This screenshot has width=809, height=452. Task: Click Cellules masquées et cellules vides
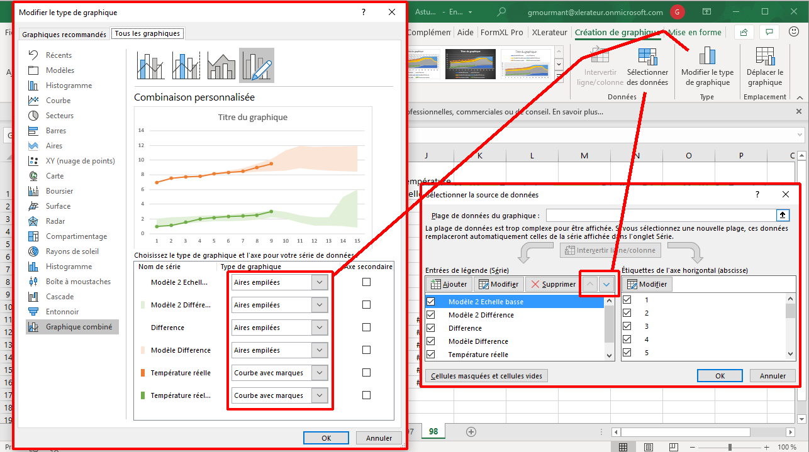[x=487, y=376]
